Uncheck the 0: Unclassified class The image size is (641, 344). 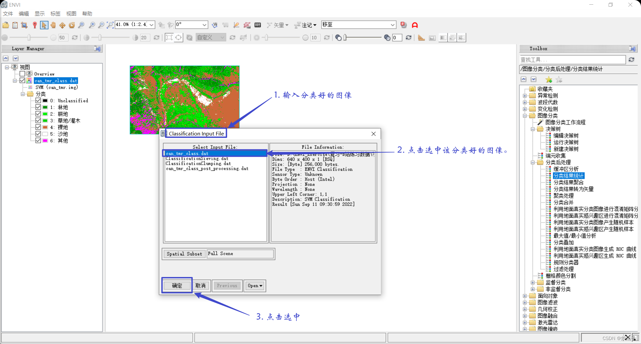click(x=38, y=100)
